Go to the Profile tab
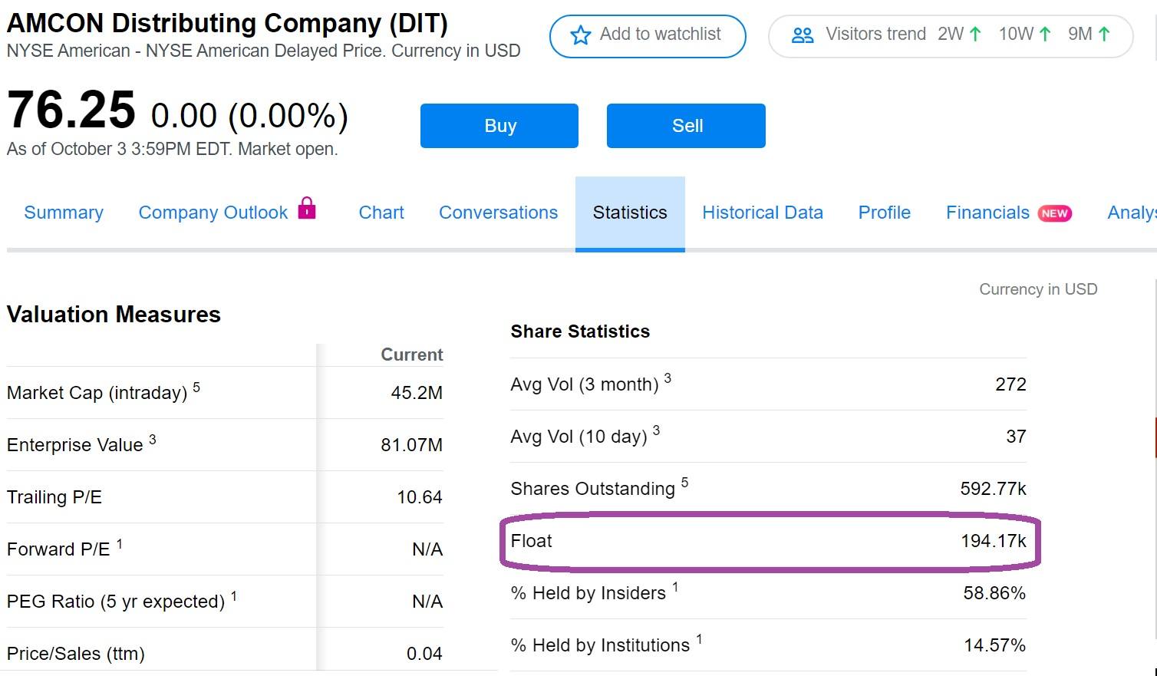This screenshot has width=1157, height=676. click(x=885, y=213)
